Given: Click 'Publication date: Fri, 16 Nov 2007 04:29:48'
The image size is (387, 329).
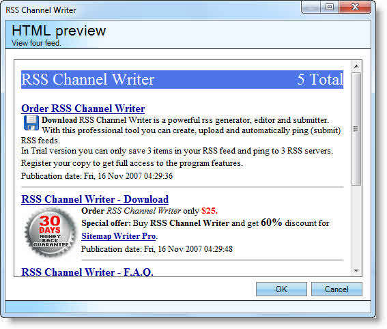Looking at the screenshot, I should click(157, 248).
